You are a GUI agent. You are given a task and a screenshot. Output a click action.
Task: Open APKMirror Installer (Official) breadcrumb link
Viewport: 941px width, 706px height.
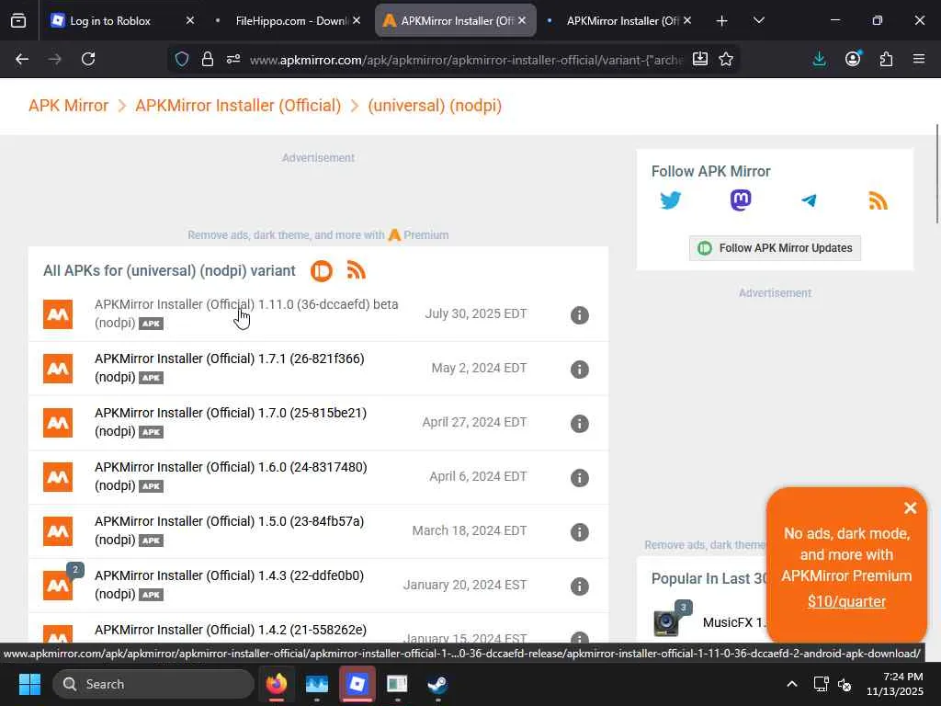click(x=238, y=106)
